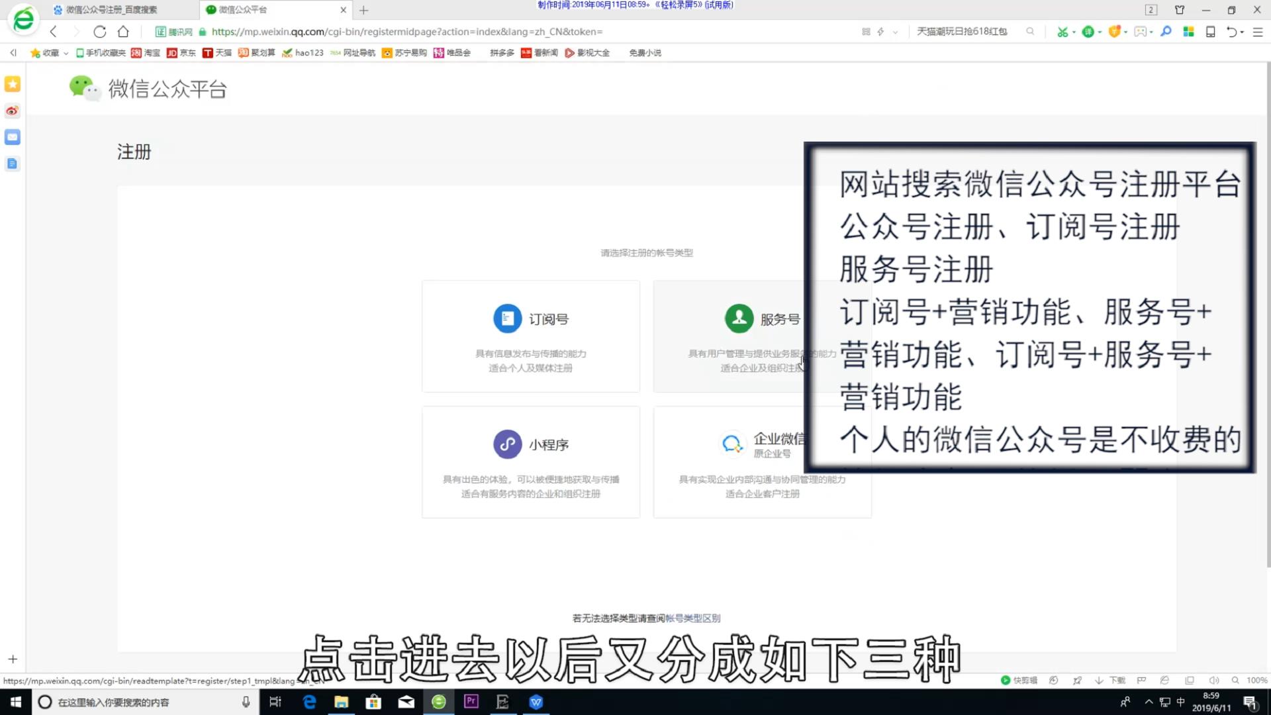Expand the translate dropdown arrow
Image resolution: width=1271 pixels, height=715 pixels.
(1100, 32)
